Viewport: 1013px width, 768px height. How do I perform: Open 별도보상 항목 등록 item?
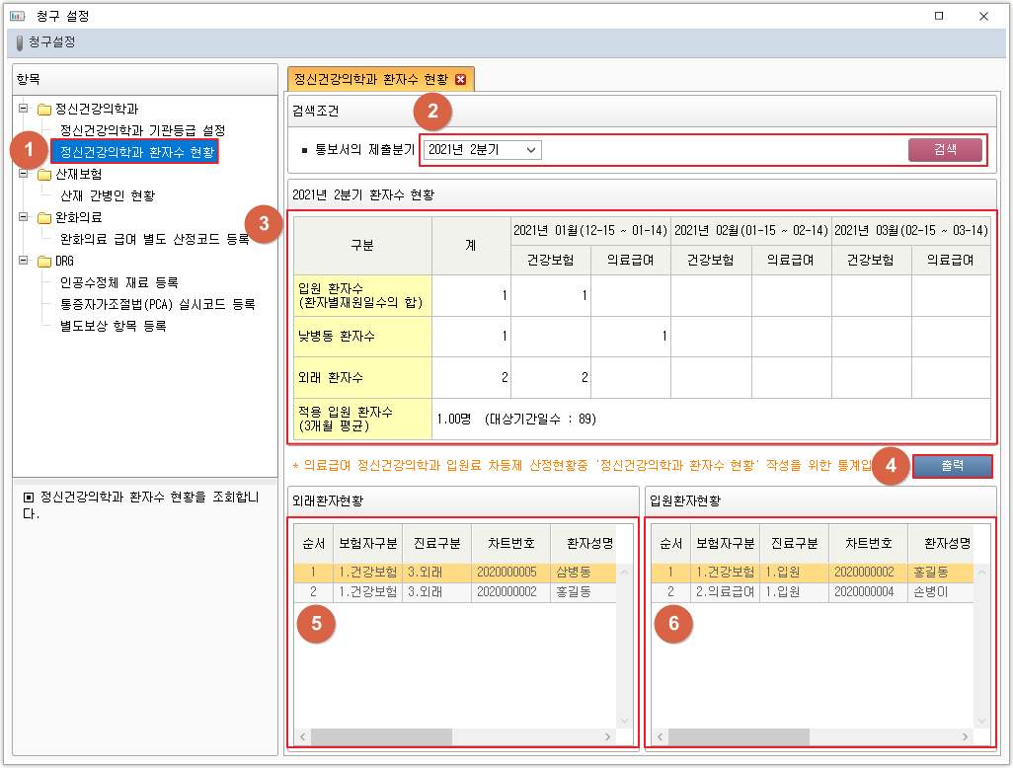tap(113, 326)
